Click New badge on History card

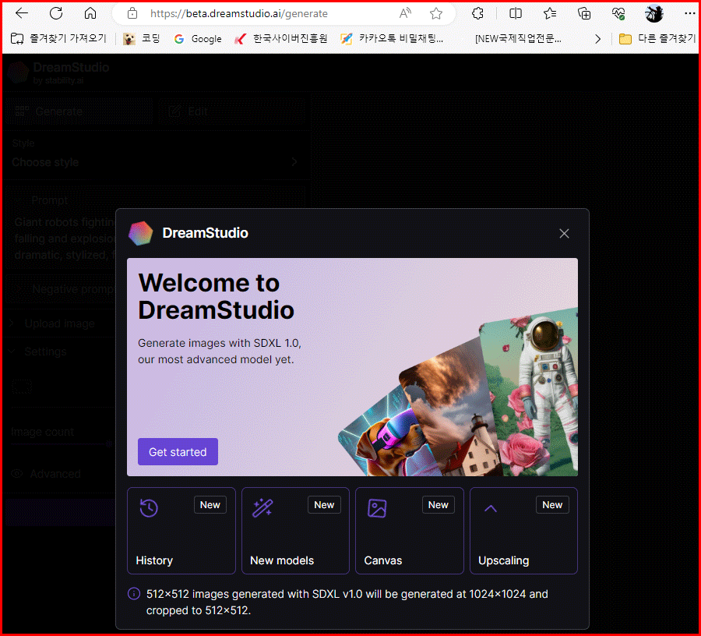210,504
